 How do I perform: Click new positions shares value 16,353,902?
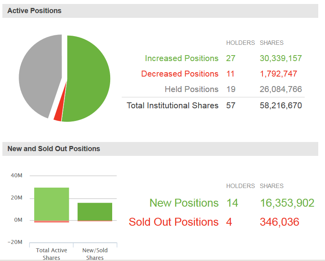287,203
